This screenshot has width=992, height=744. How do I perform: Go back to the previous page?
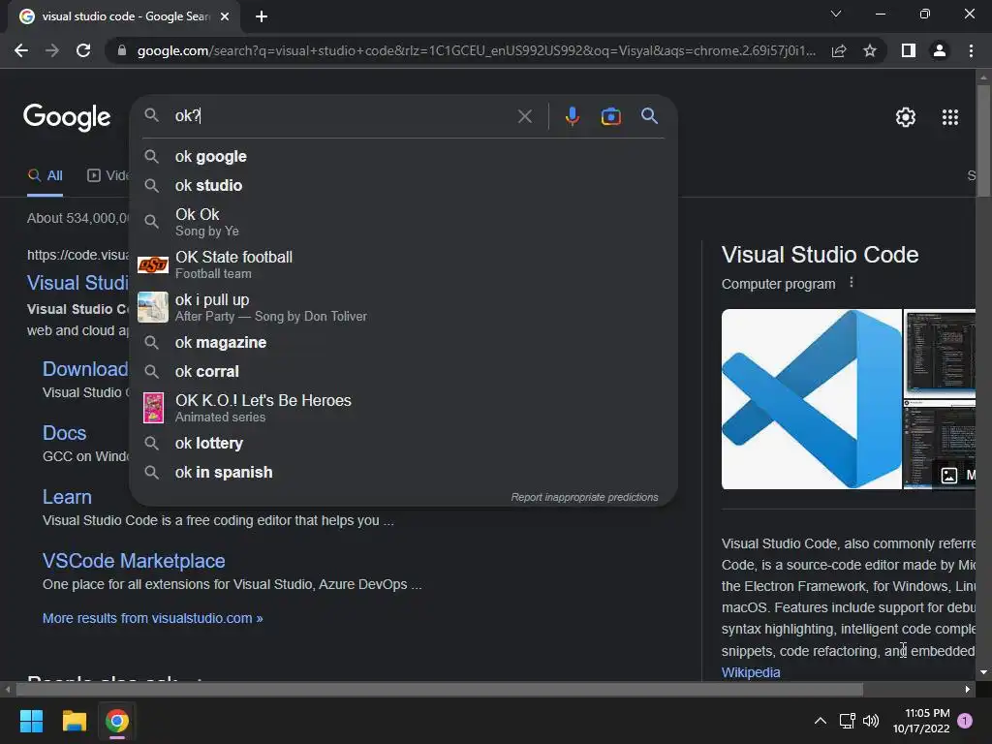21,50
